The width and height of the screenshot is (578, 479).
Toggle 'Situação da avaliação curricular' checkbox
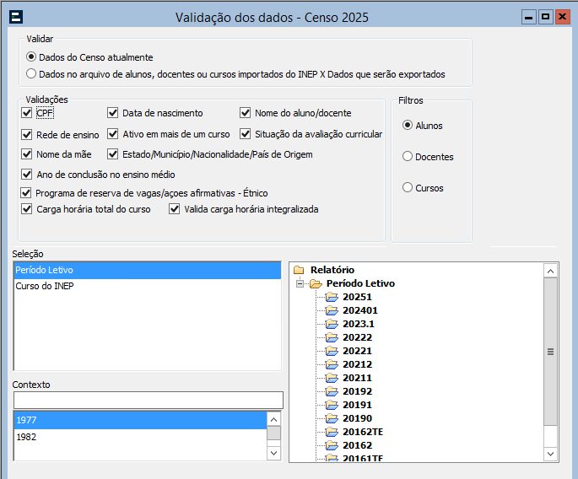click(x=246, y=134)
